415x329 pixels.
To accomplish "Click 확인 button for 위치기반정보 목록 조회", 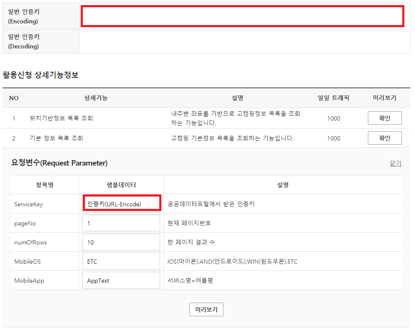I will pos(384,118).
